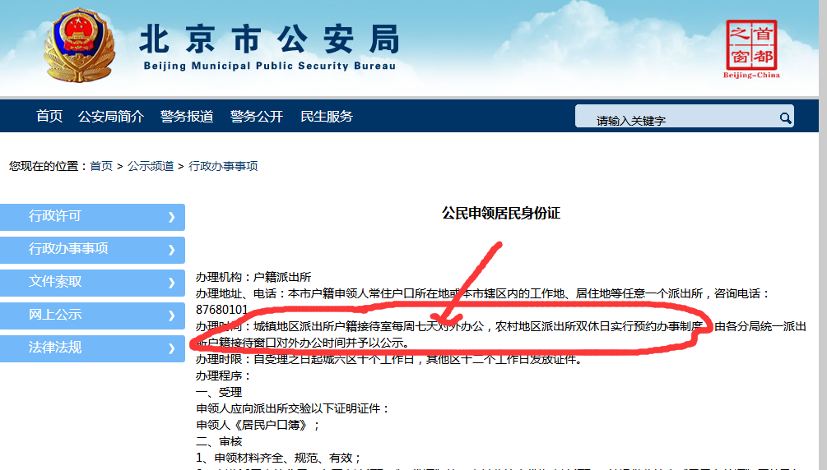Open 首页 in the navigation bar

click(49, 116)
